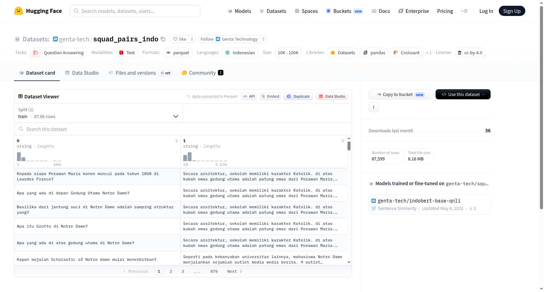The height and width of the screenshot is (292, 544).
Task: Open Buckets in top navigation
Action: coord(344,11)
